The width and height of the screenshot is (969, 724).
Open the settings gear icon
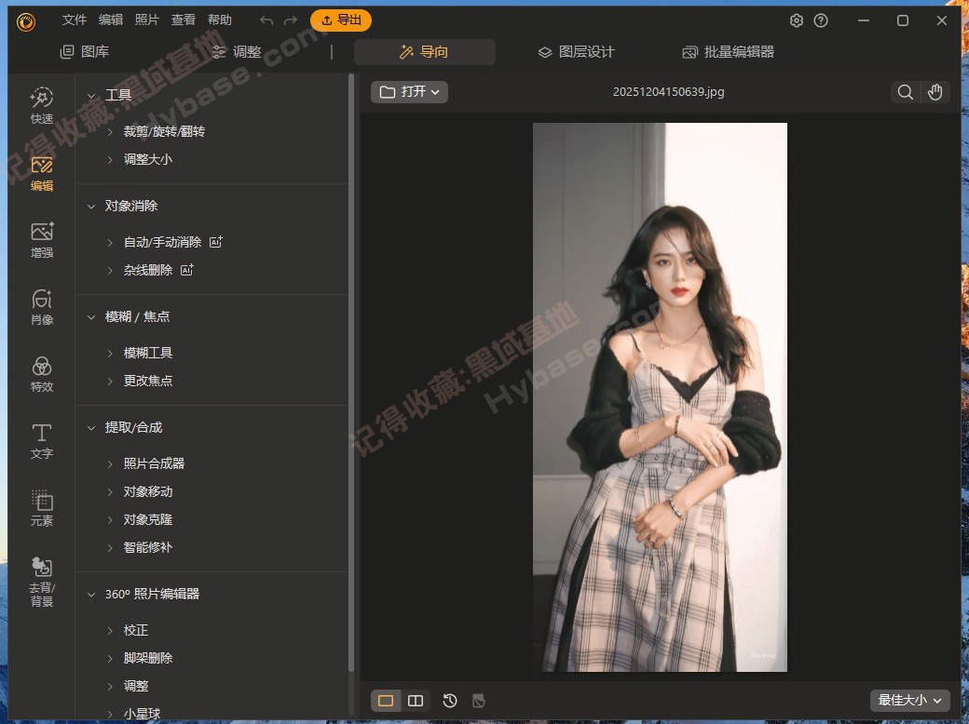(797, 20)
